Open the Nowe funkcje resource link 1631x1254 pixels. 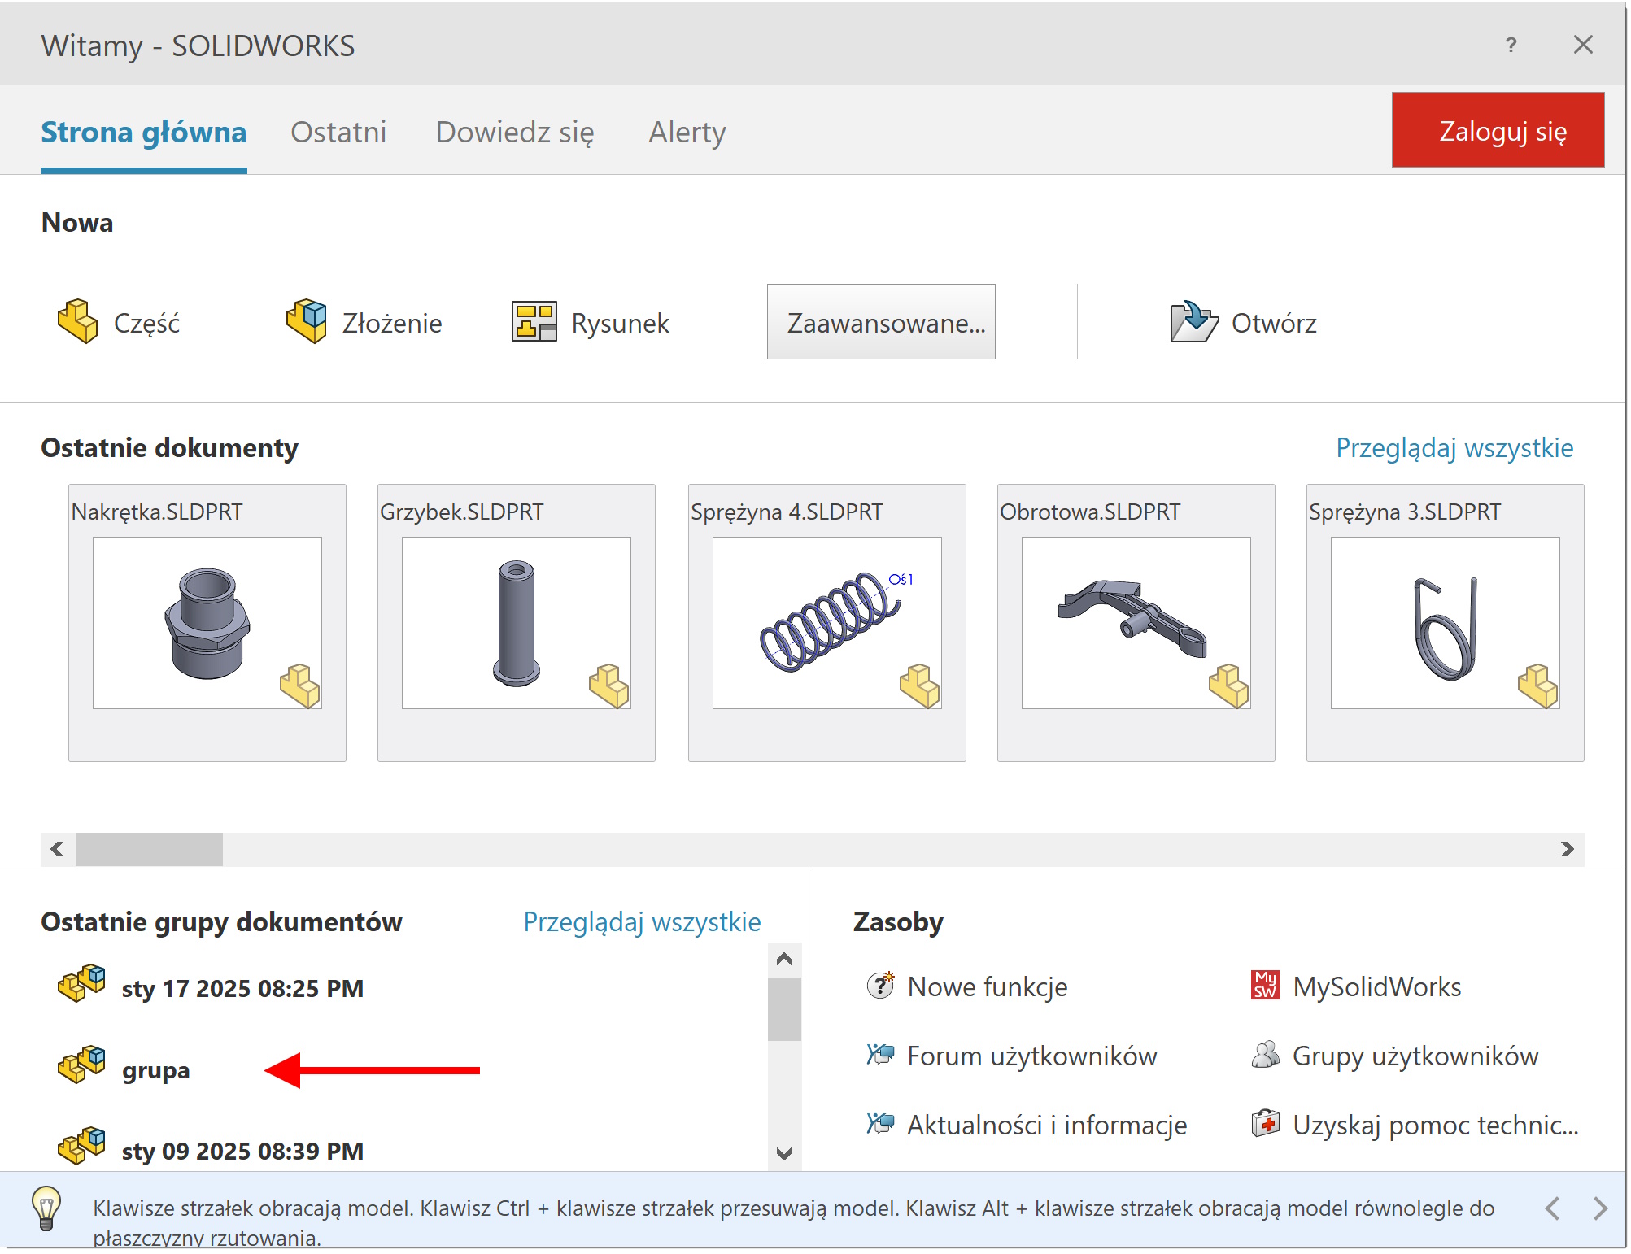pyautogui.click(x=988, y=986)
